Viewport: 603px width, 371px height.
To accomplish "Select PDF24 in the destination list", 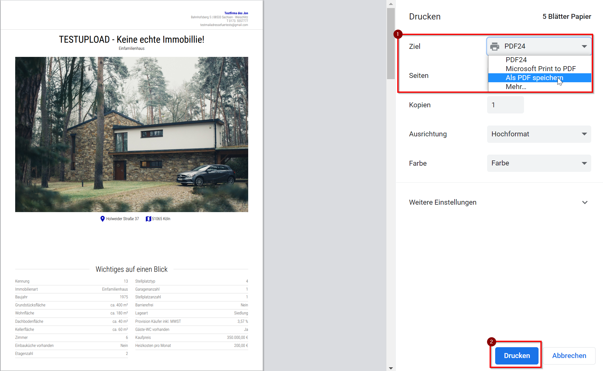I will pos(516,60).
